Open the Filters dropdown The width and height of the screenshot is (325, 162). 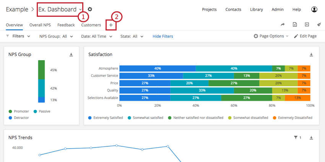point(21,36)
